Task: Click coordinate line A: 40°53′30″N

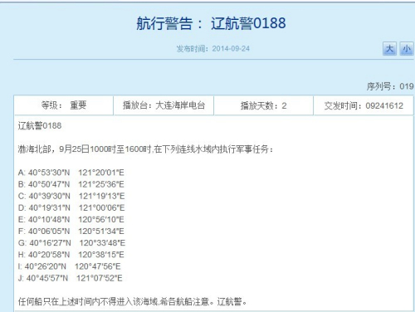Action: point(71,173)
